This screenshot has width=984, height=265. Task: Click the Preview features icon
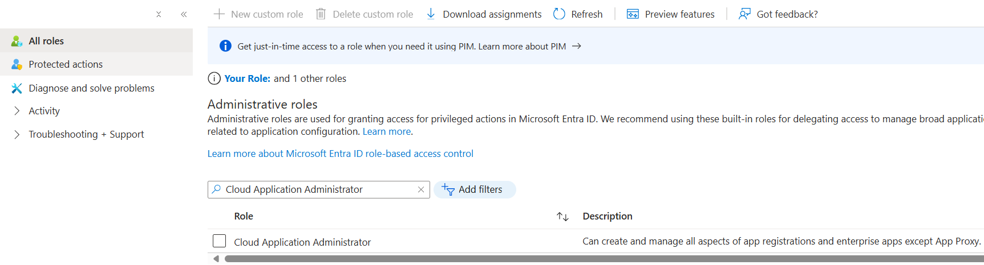coord(633,14)
